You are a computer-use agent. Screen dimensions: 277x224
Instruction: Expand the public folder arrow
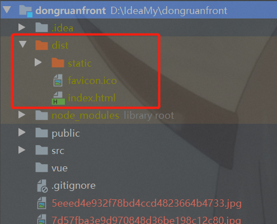[x=22, y=132]
